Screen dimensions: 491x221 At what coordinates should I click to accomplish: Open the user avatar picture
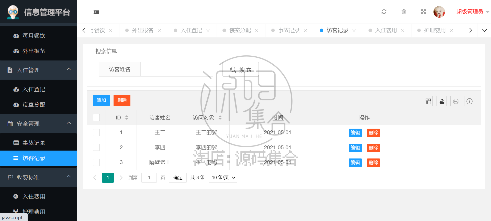439,12
